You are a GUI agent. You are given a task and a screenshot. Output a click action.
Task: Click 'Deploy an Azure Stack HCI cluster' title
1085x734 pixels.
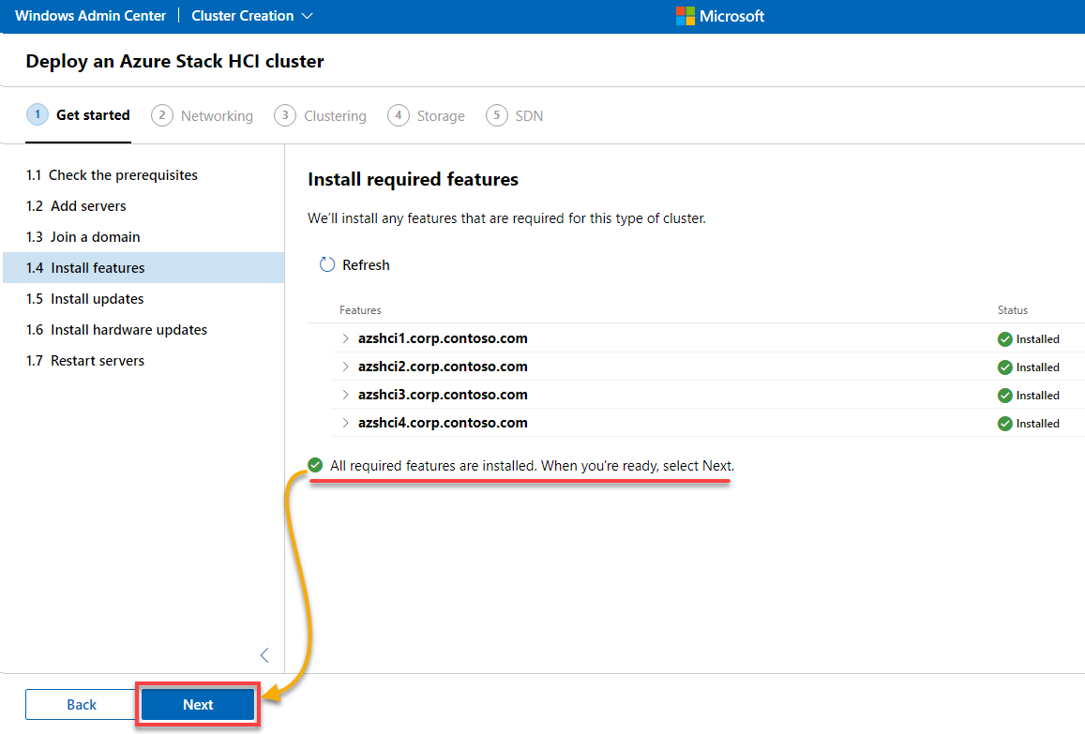click(x=174, y=61)
